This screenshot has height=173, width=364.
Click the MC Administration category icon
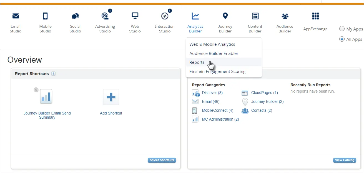(195, 119)
